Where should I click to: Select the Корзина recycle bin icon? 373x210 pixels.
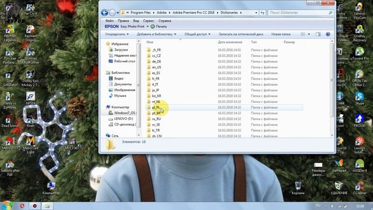click(298, 188)
